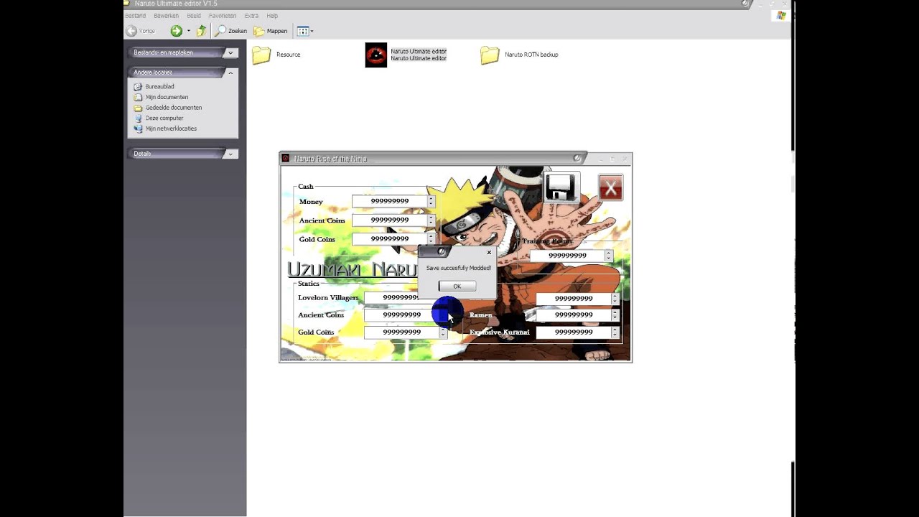The width and height of the screenshot is (919, 517).
Task: Click the Windows flag logo in the corner
Action: tap(781, 16)
